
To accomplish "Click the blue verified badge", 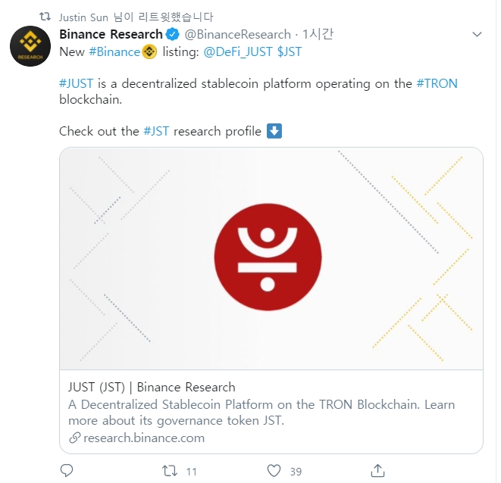I will (x=173, y=34).
